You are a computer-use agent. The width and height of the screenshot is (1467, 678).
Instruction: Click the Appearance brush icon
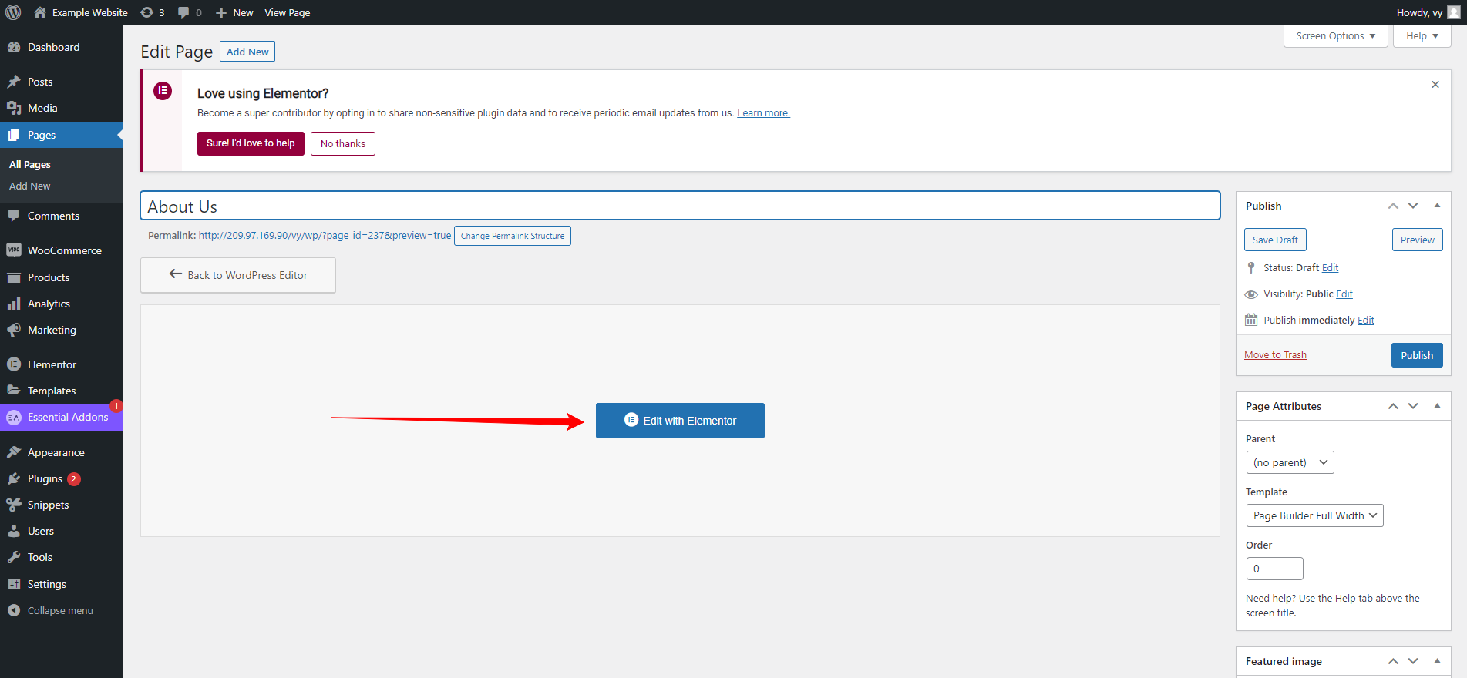point(14,452)
